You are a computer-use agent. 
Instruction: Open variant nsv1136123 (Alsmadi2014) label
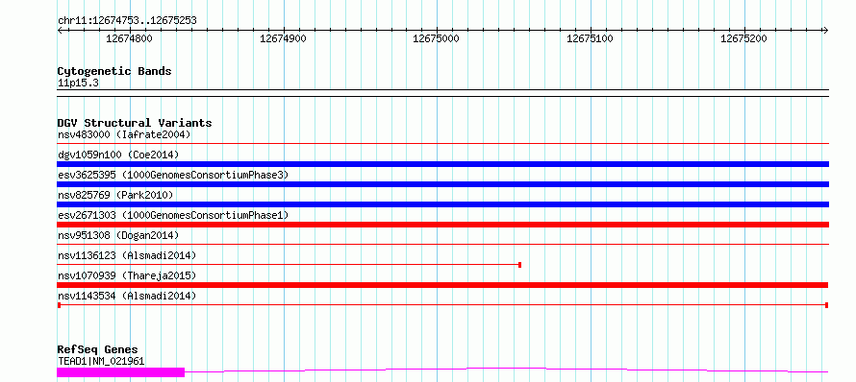point(127,255)
